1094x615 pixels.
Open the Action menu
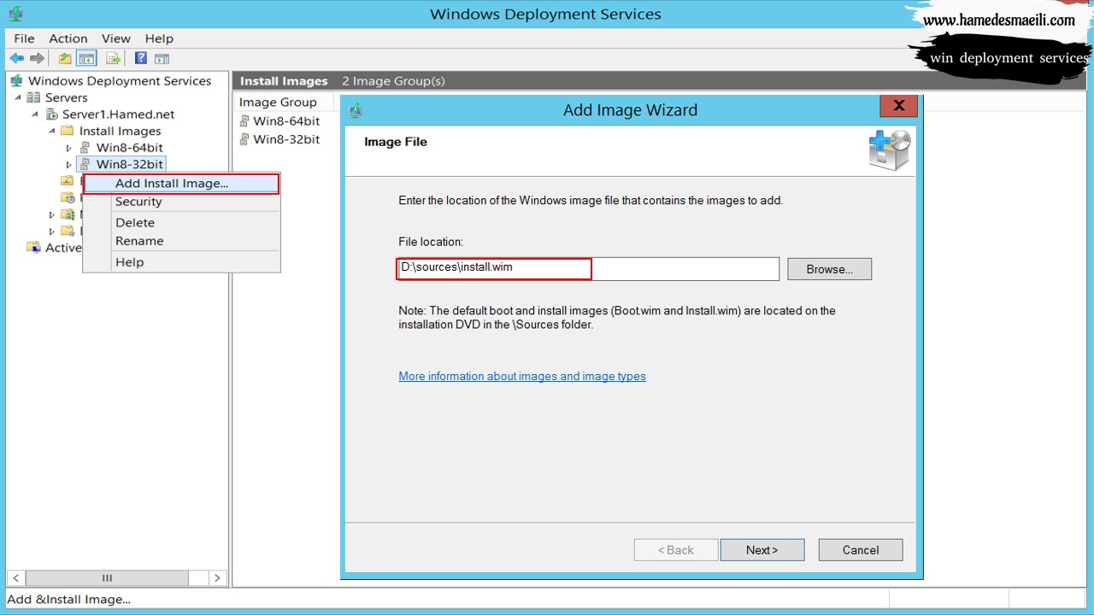pos(68,38)
